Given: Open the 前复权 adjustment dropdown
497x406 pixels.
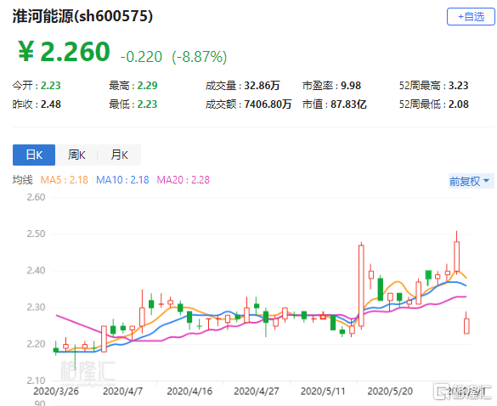Looking at the screenshot, I should tap(471, 181).
